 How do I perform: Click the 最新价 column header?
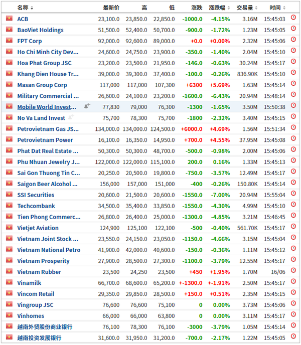coord(111,8)
